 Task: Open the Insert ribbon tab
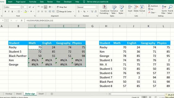pos(10,2)
